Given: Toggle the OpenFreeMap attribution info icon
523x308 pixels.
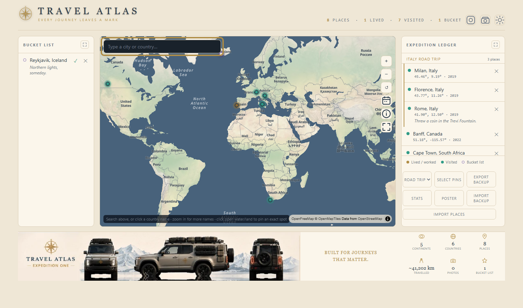Looking at the screenshot, I should coord(388,218).
